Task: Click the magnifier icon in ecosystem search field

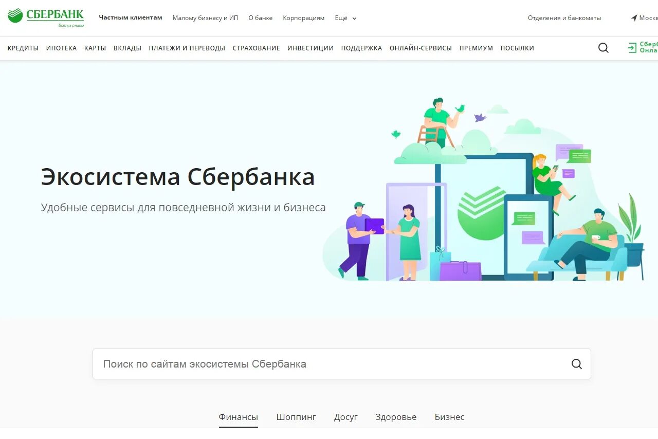Action: (577, 364)
